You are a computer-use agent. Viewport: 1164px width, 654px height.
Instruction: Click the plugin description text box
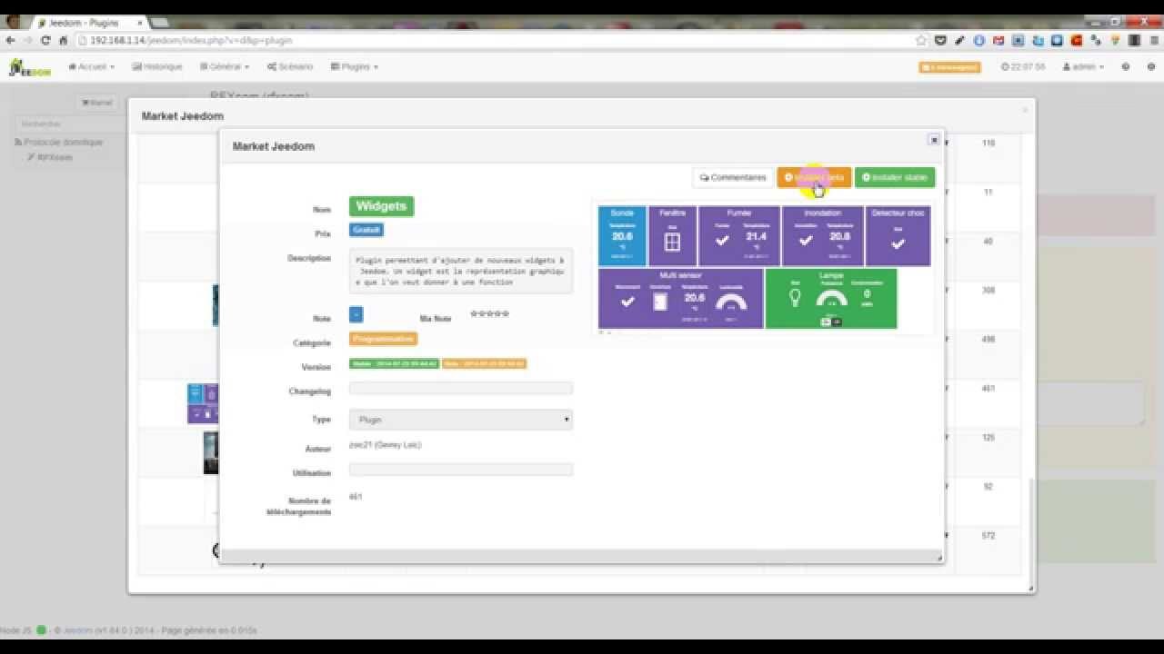[x=461, y=271]
